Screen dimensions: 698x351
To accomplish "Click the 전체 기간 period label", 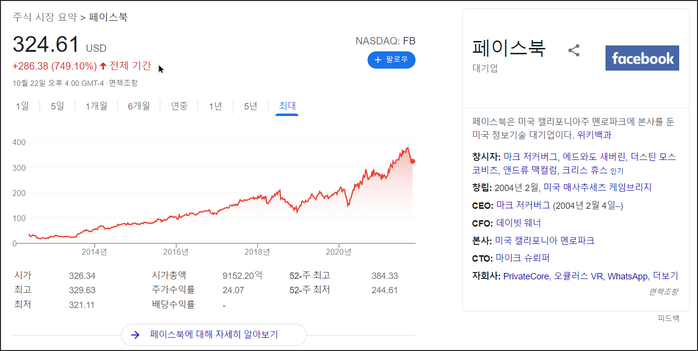I will point(130,66).
